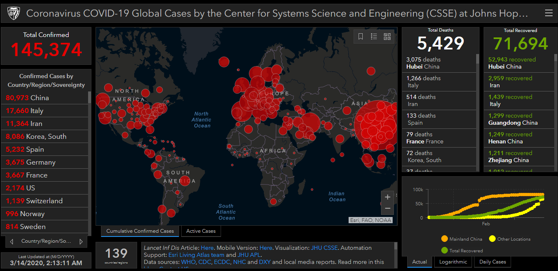
Task: Select the 2,174 US row
Action: click(45, 188)
